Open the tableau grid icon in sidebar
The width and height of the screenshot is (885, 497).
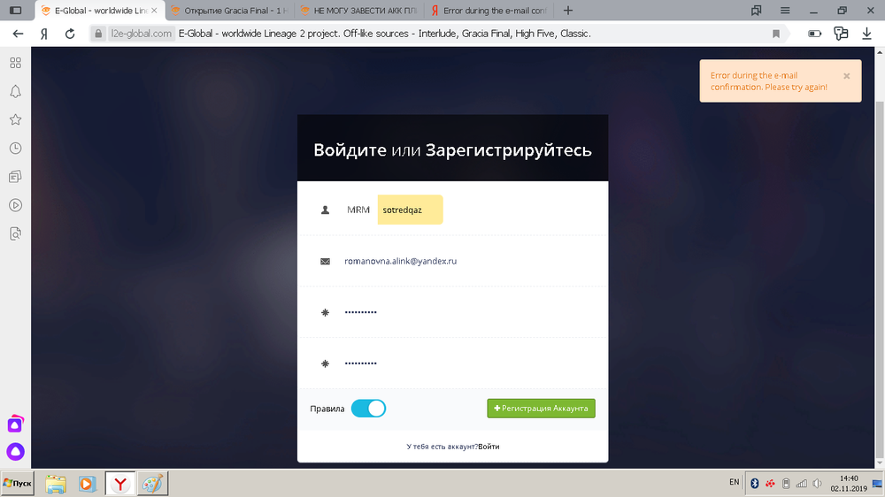tap(16, 63)
